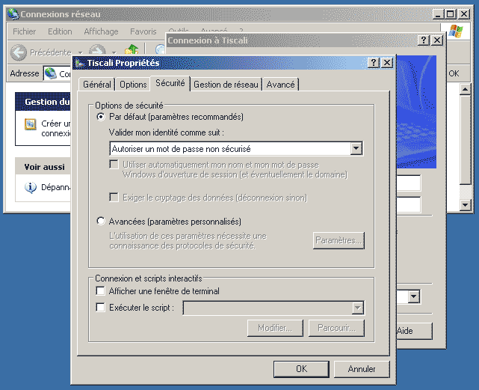479x390 pixels.
Task: Open the Gestion de réseau tab
Action: click(x=226, y=84)
